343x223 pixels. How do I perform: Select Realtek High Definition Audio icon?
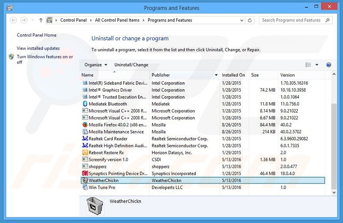[x=85, y=146]
